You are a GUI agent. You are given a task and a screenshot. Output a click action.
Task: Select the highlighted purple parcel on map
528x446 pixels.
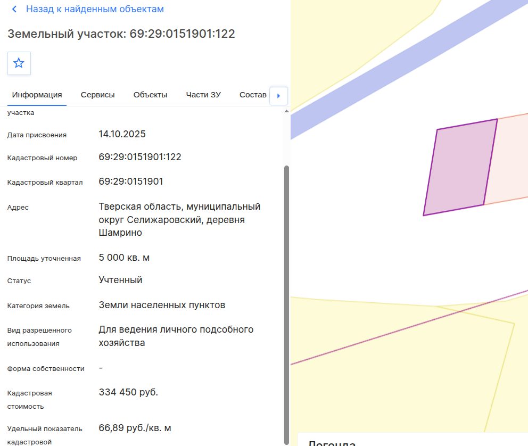(x=460, y=167)
